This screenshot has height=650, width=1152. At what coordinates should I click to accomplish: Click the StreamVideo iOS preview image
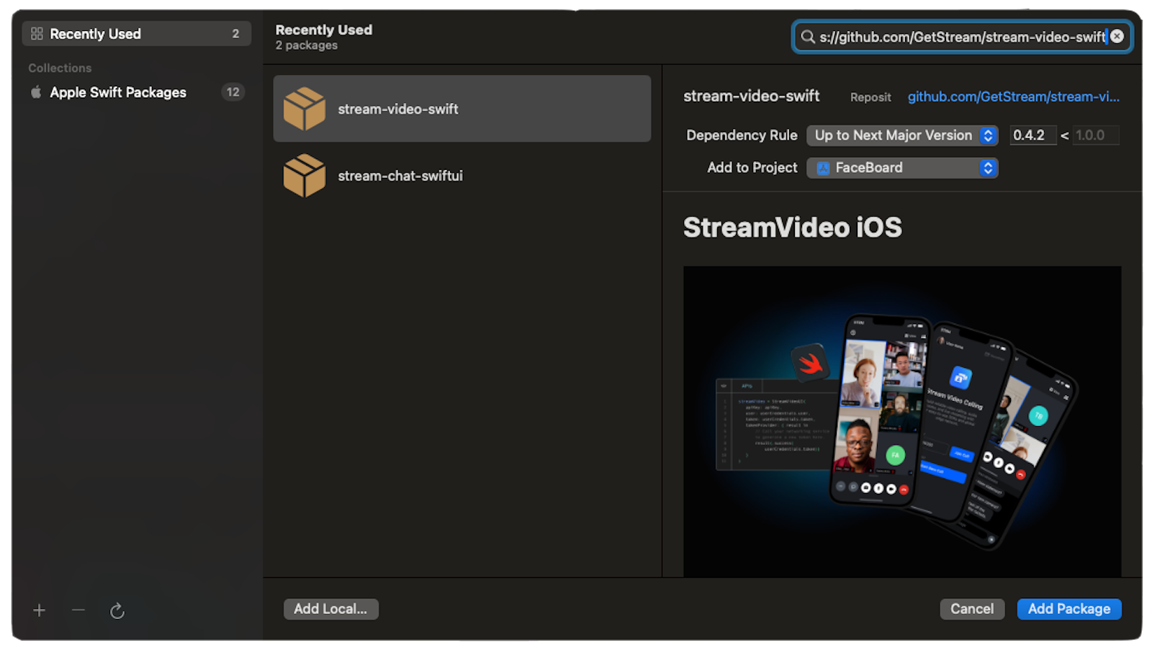click(x=902, y=421)
